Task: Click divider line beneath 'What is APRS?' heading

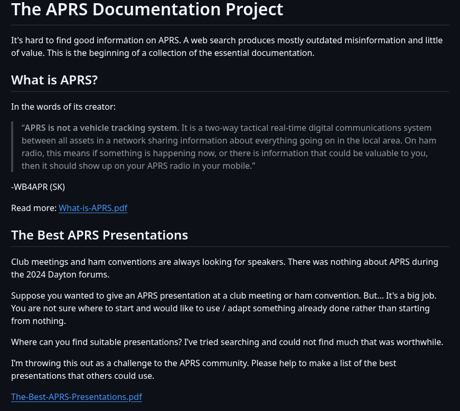Action: pos(230,92)
